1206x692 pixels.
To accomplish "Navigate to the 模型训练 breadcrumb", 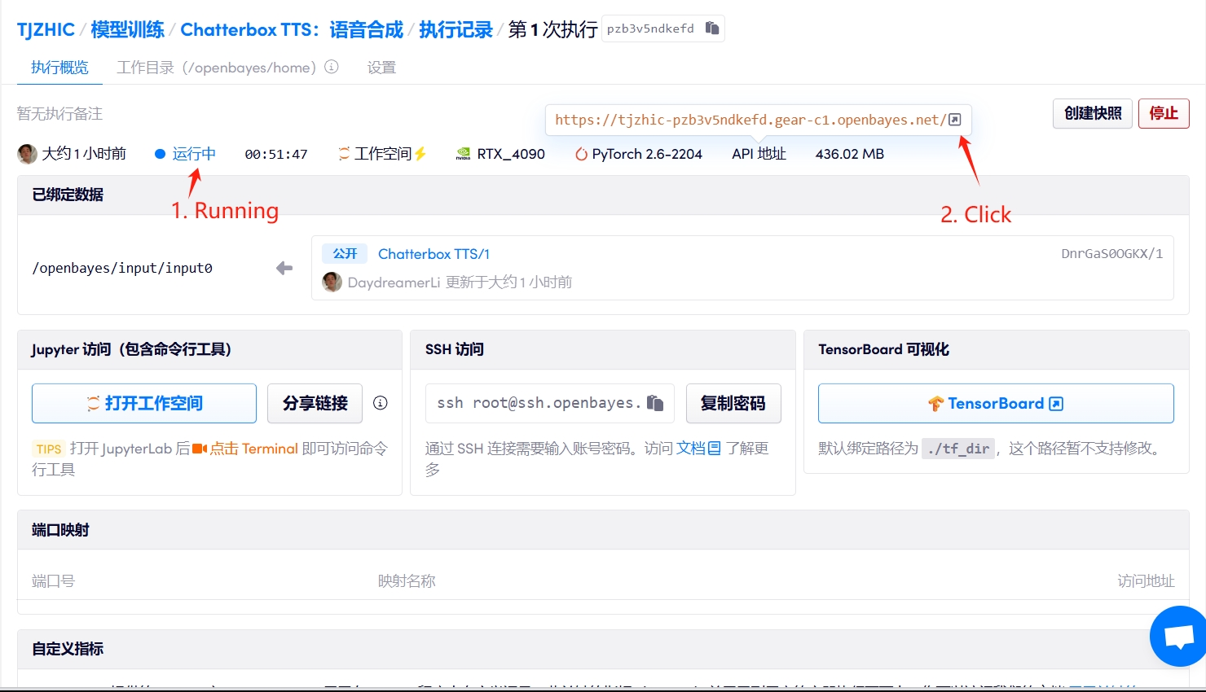I will point(127,30).
